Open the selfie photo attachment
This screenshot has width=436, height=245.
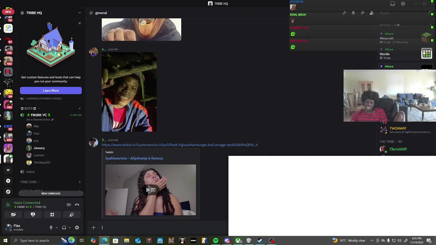tap(129, 92)
